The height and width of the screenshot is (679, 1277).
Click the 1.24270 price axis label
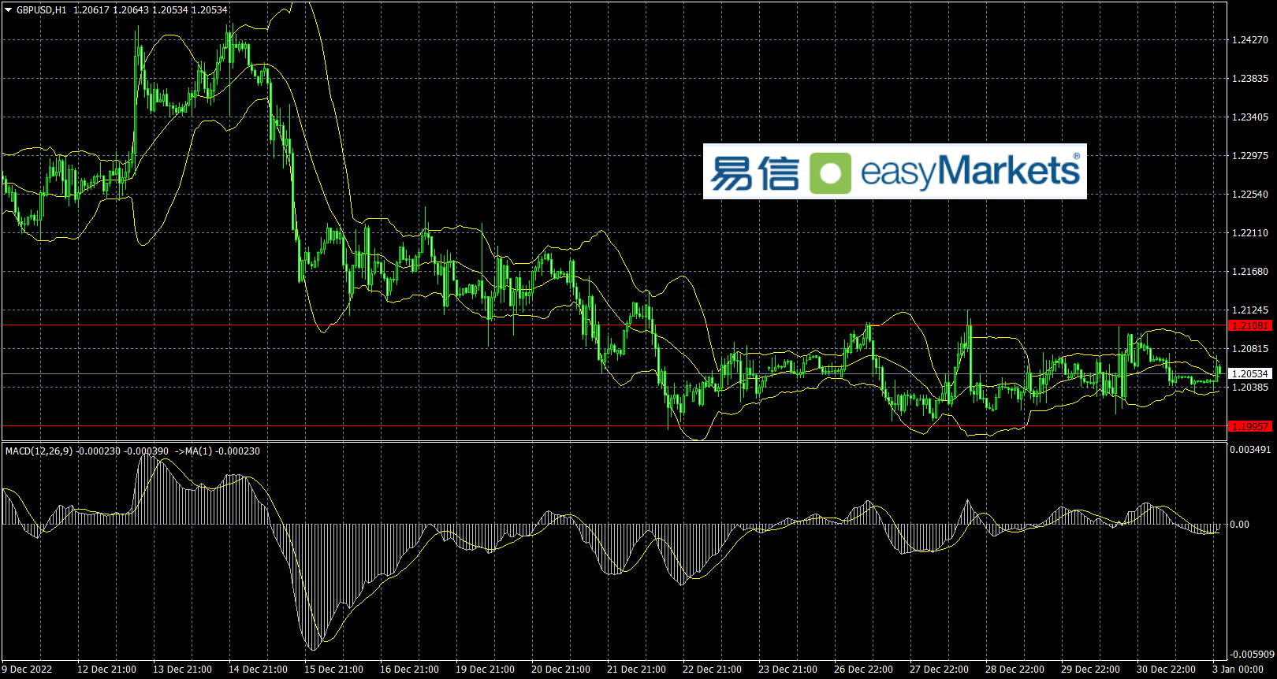[1250, 40]
